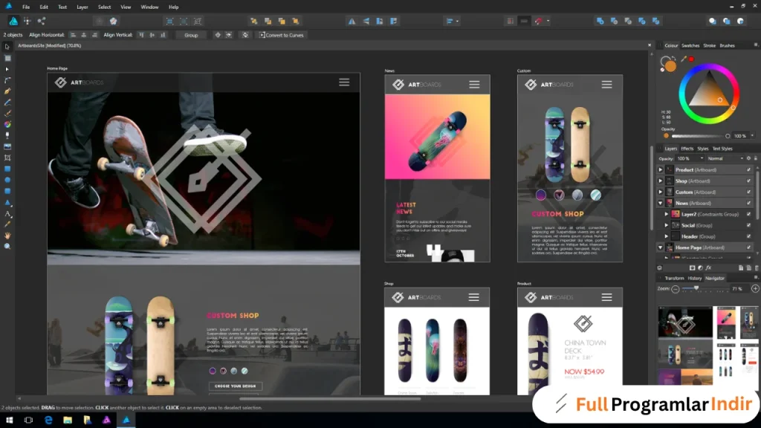Collapse the News artboard layer
This screenshot has width=761, height=428.
[x=661, y=204]
